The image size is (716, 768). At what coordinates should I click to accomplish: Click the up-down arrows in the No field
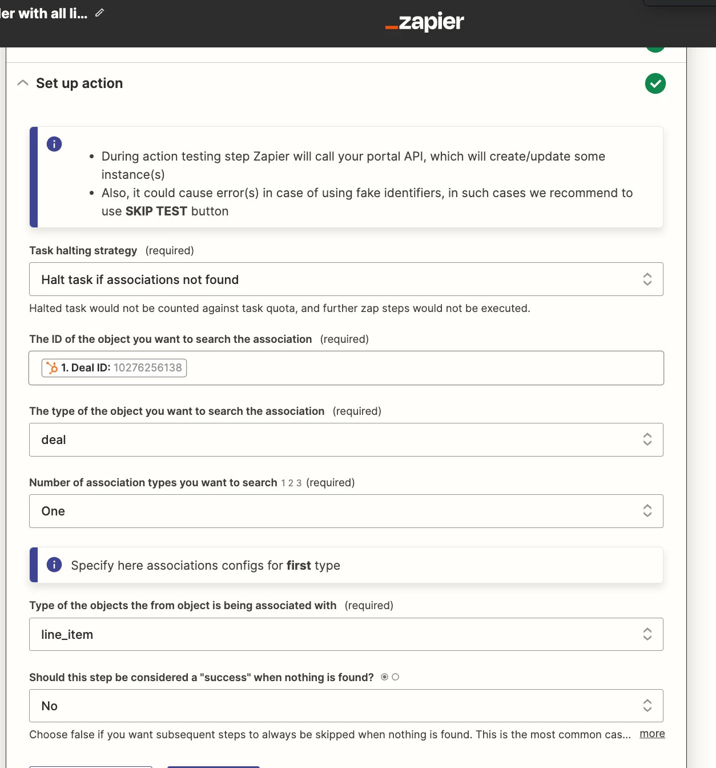(x=647, y=706)
